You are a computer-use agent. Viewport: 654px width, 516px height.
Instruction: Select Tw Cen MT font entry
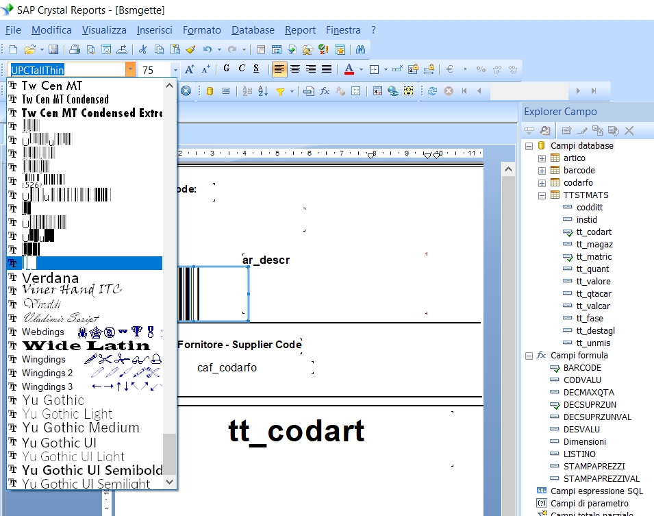[x=85, y=86]
